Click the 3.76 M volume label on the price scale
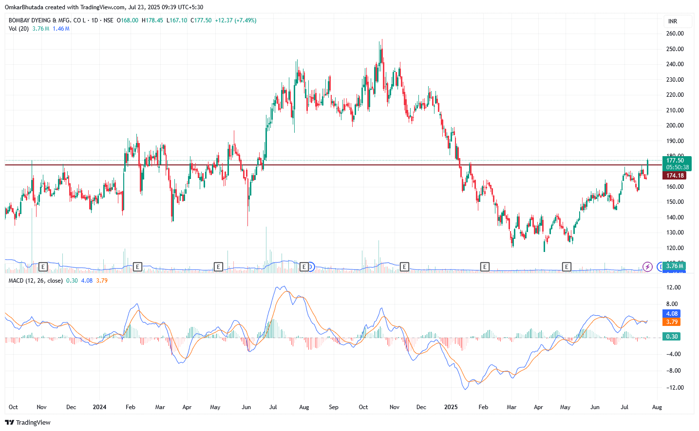 pos(675,266)
